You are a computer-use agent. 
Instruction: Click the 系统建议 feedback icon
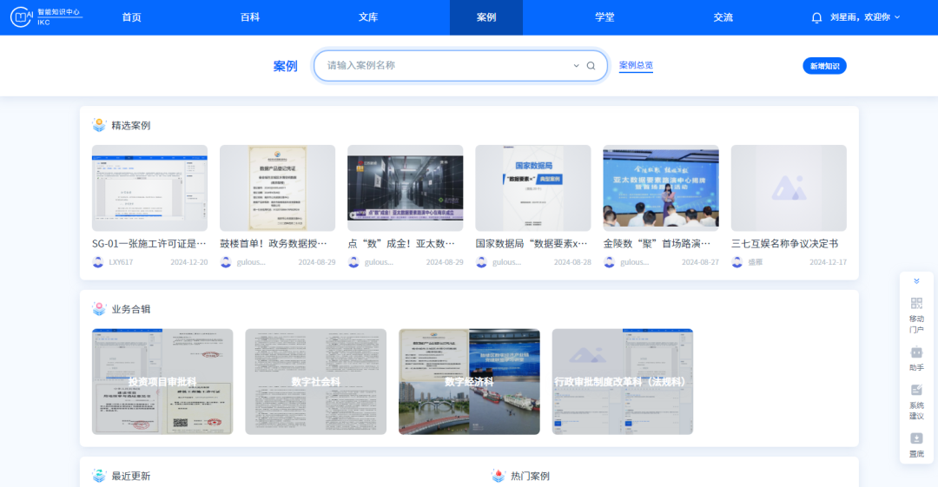click(916, 391)
